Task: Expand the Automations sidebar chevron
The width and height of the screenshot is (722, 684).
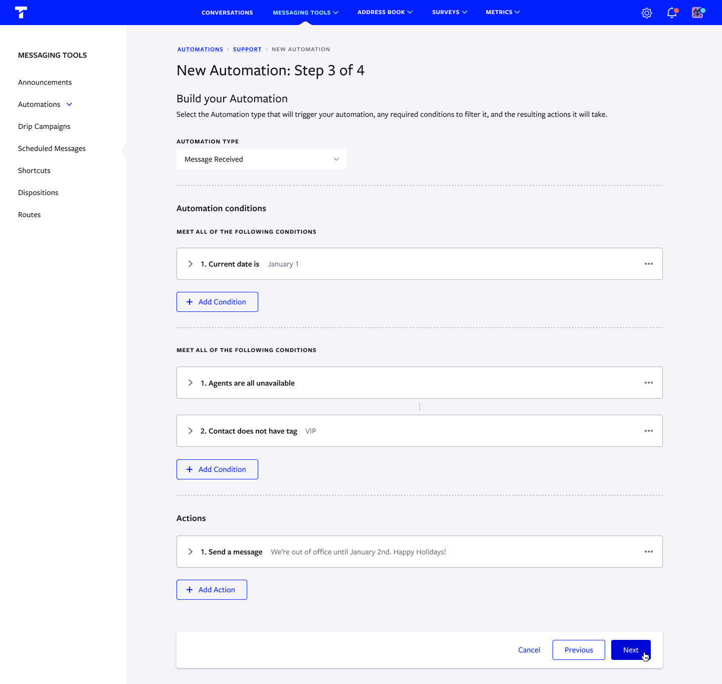Action: coord(69,104)
